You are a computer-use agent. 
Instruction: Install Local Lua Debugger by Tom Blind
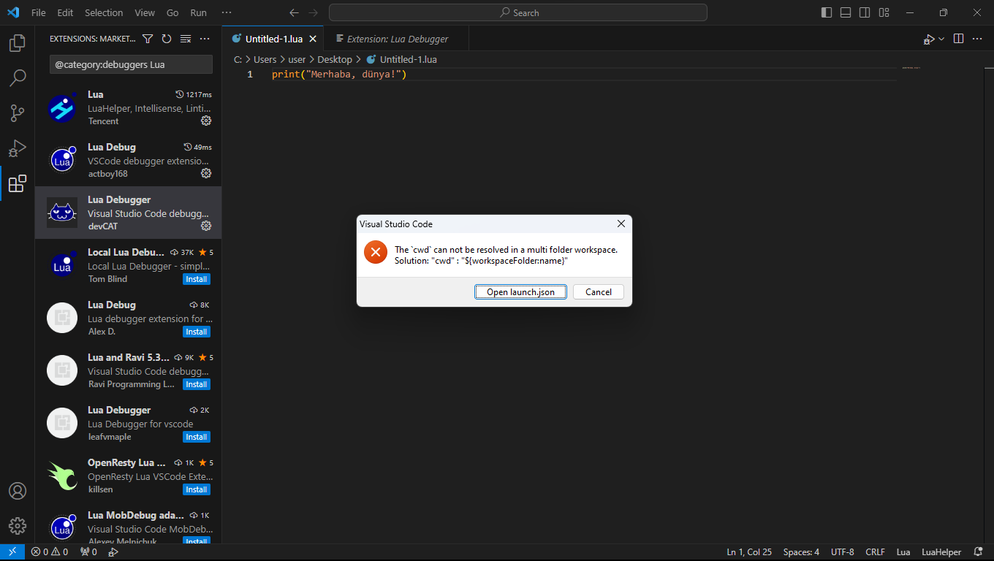tap(196, 279)
